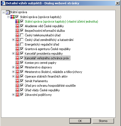Select Úřad pro ochranu hospodářské soutěže label
Screen dimensions: 121x126
tap(50, 86)
